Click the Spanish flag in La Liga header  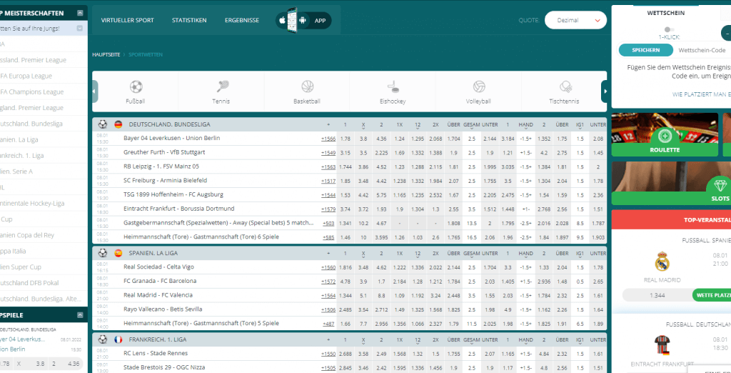[x=118, y=253]
